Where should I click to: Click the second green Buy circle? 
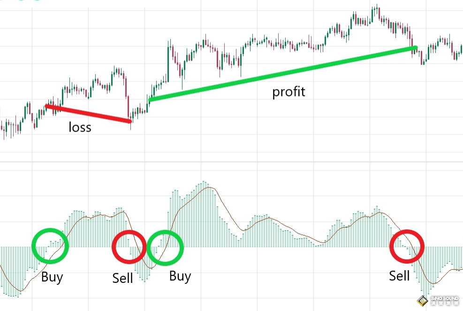coord(165,248)
